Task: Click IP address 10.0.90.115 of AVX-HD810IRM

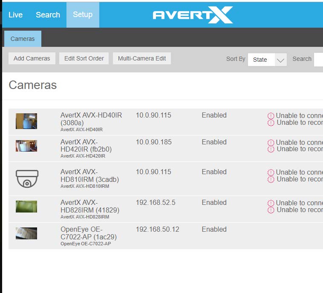Action: 153,172
